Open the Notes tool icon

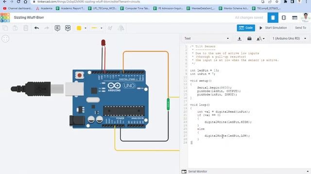pos(57,28)
